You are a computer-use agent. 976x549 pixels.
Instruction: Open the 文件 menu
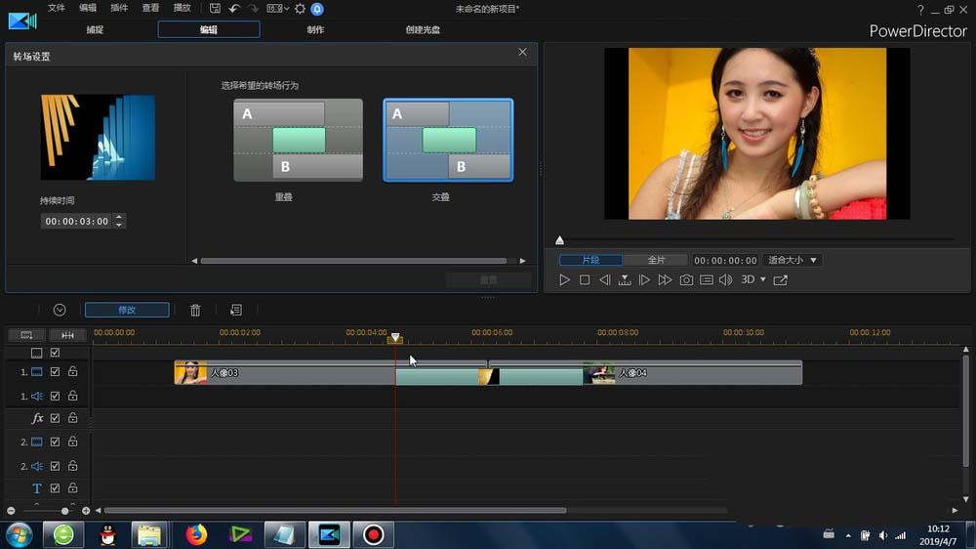pyautogui.click(x=57, y=8)
